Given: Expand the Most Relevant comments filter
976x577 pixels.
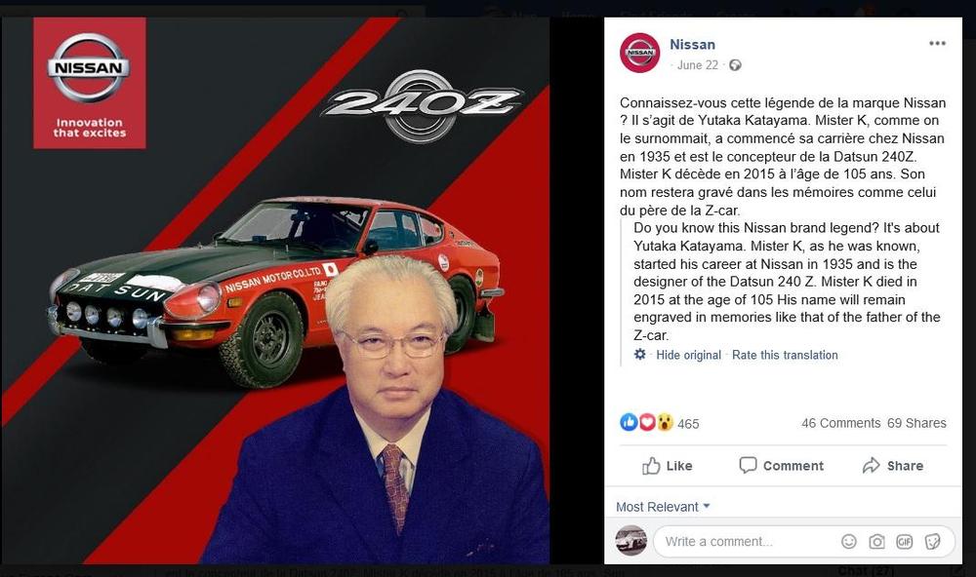Looking at the screenshot, I should click(663, 507).
